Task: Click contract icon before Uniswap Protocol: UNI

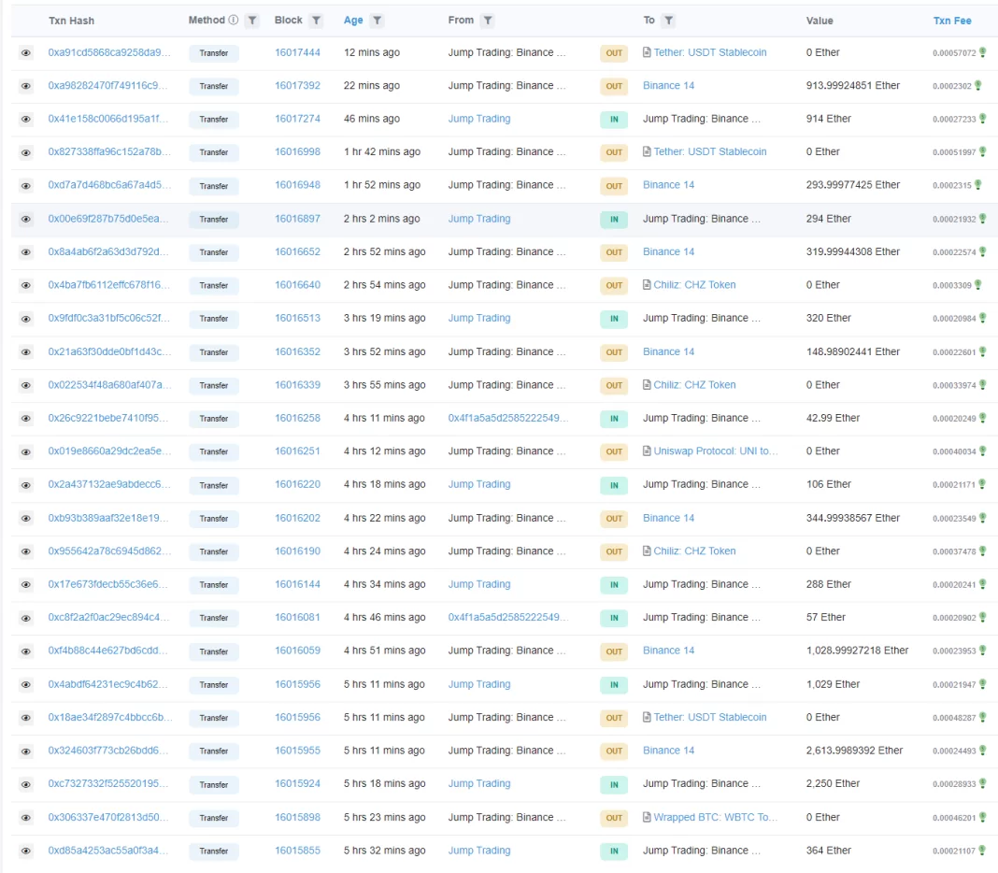Action: click(647, 451)
